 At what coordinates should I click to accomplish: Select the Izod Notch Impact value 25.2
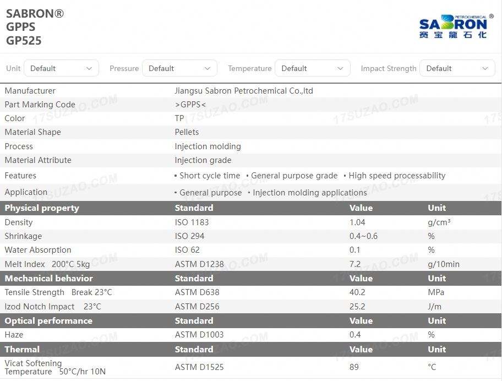coord(357,307)
